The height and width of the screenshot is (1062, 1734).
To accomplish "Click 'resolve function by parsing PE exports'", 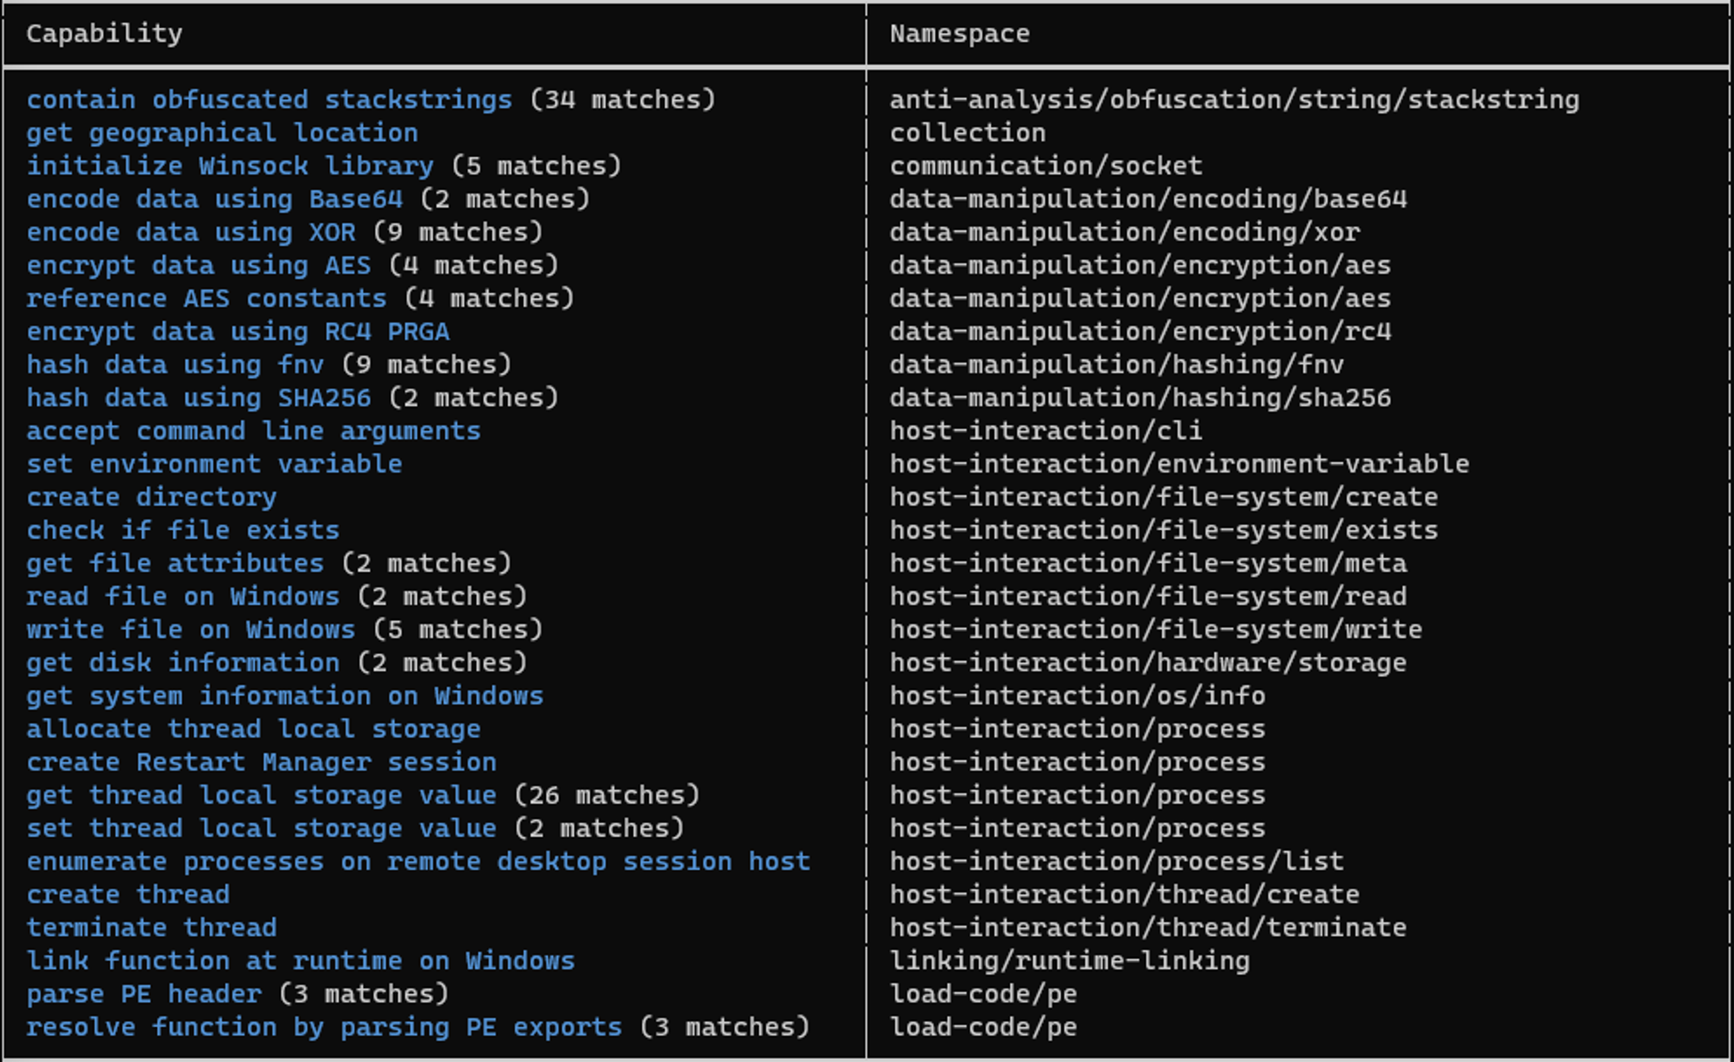I will (324, 1027).
